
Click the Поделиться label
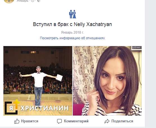coord(122,121)
